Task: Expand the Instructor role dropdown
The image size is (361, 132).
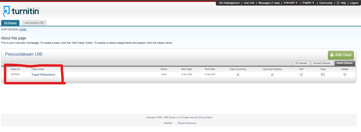Action: (291, 3)
